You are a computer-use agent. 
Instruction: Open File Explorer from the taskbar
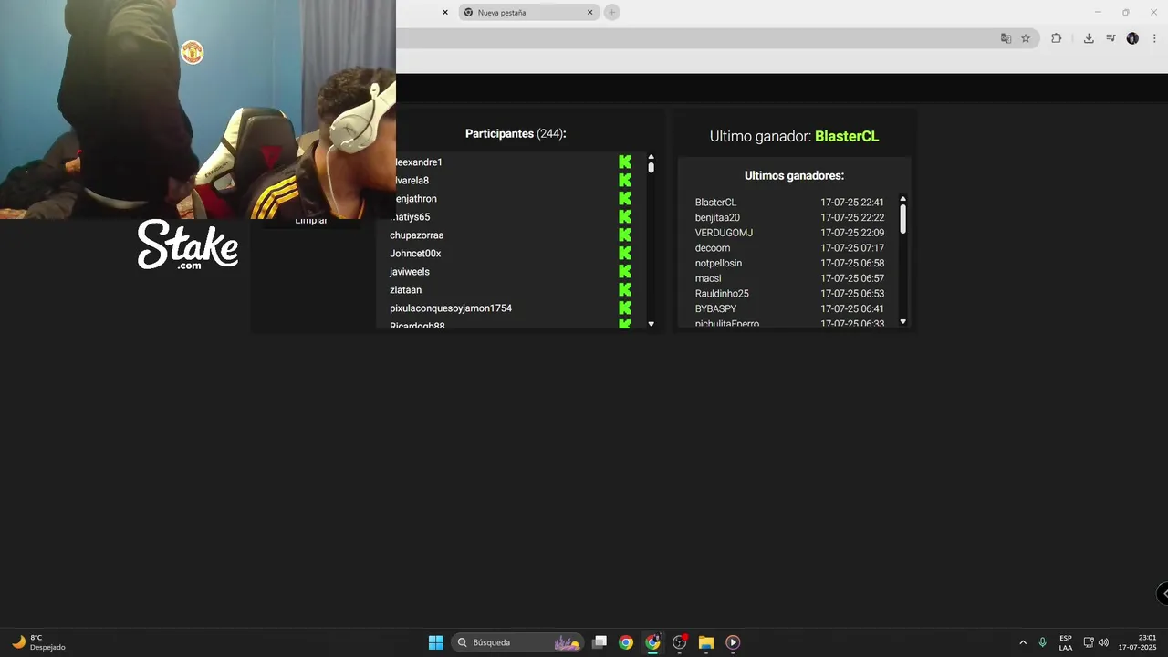pos(705,642)
